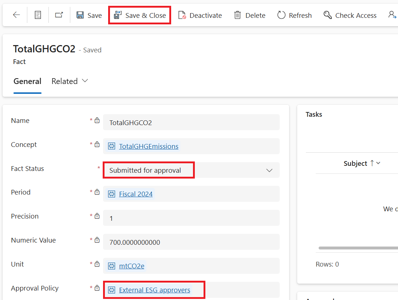Open Check Access

[x=350, y=15]
